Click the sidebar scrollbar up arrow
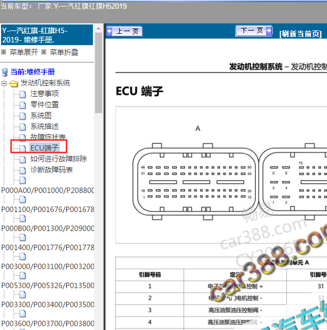Viewport: 327px width, 330px height. 98,28
